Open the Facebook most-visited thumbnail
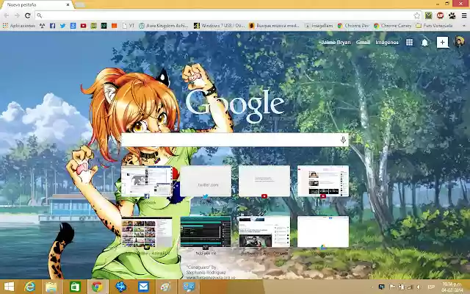 [147, 181]
